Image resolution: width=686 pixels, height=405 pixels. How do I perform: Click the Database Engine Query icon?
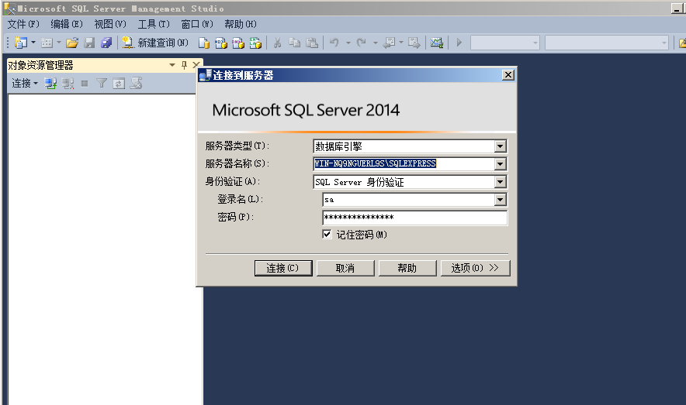pos(203,43)
